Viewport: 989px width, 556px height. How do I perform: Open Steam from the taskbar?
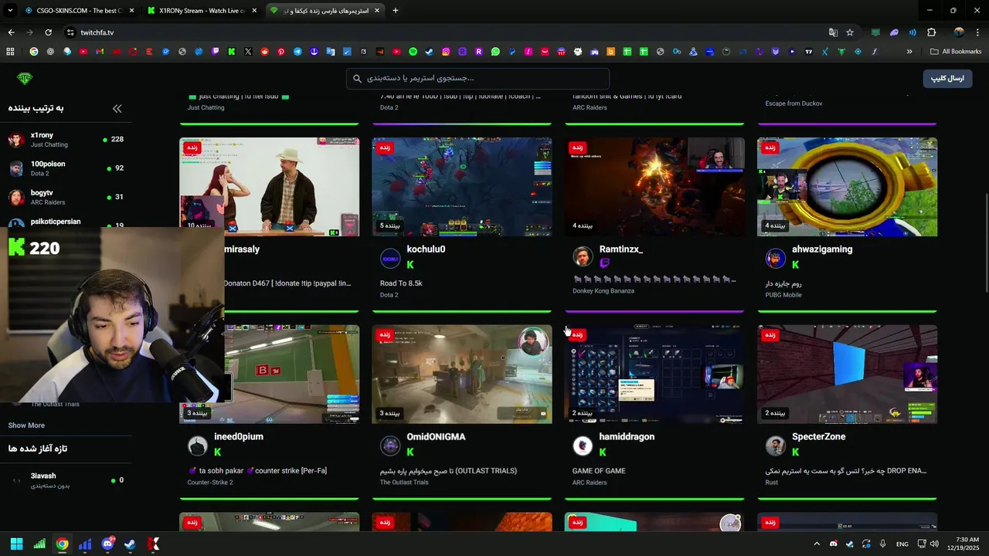tap(130, 544)
